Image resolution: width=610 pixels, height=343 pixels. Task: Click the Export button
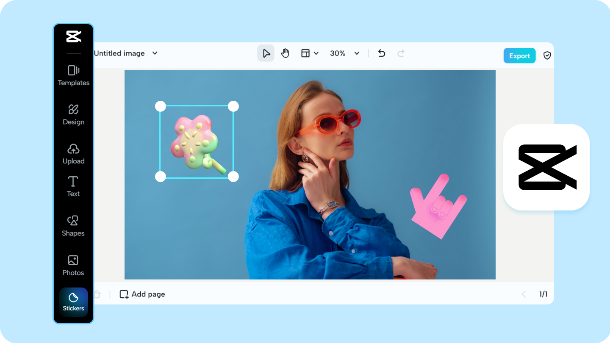519,56
